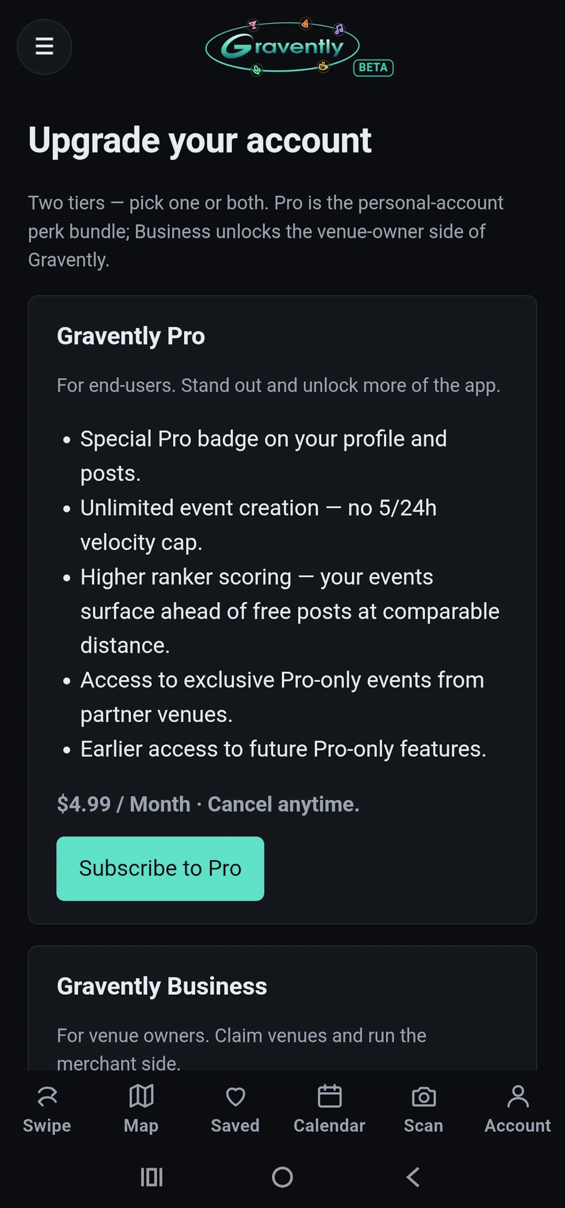This screenshot has height=1208, width=565.
Task: Open the Calendar tab
Action: click(x=329, y=1109)
